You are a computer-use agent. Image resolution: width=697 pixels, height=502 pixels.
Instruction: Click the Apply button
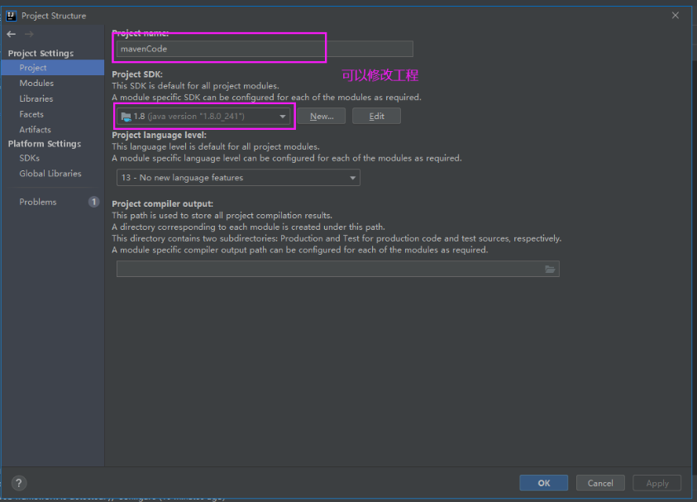[x=657, y=483]
